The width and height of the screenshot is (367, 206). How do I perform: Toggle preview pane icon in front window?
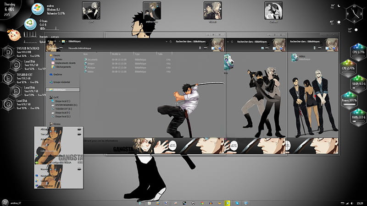pos(213,48)
